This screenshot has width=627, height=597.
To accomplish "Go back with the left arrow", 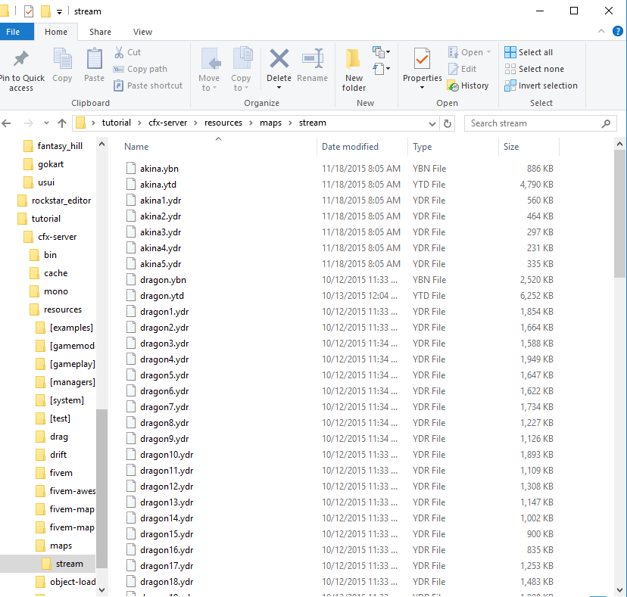I will point(6,123).
